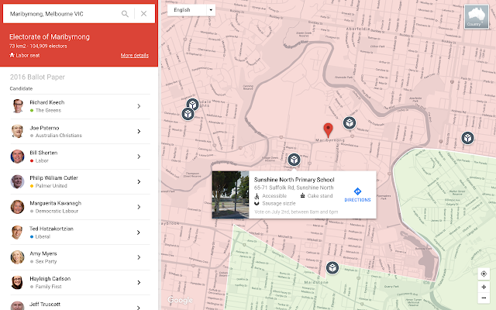Image resolution: width=496 pixels, height=310 pixels.
Task: Click The Greens party label
Action: click(48, 110)
